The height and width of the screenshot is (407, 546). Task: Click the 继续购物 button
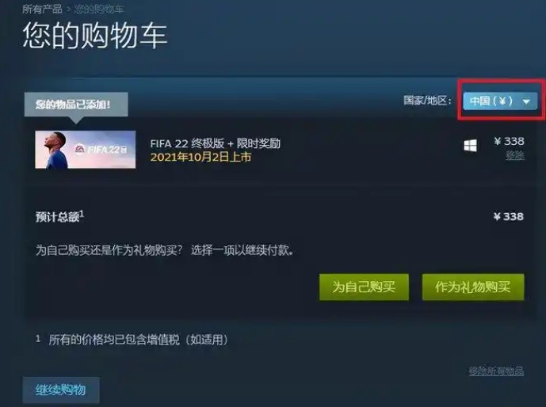[61, 390]
